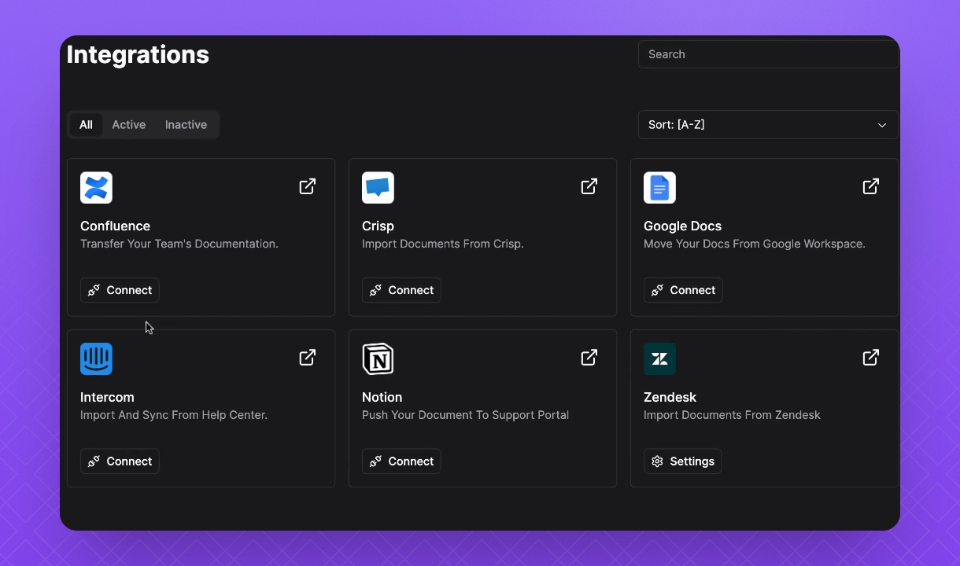
Task: Open Crisp external link icon
Action: coord(589,186)
